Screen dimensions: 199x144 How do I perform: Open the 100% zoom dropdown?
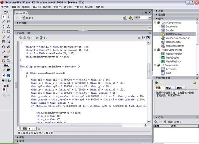(x=149, y=18)
